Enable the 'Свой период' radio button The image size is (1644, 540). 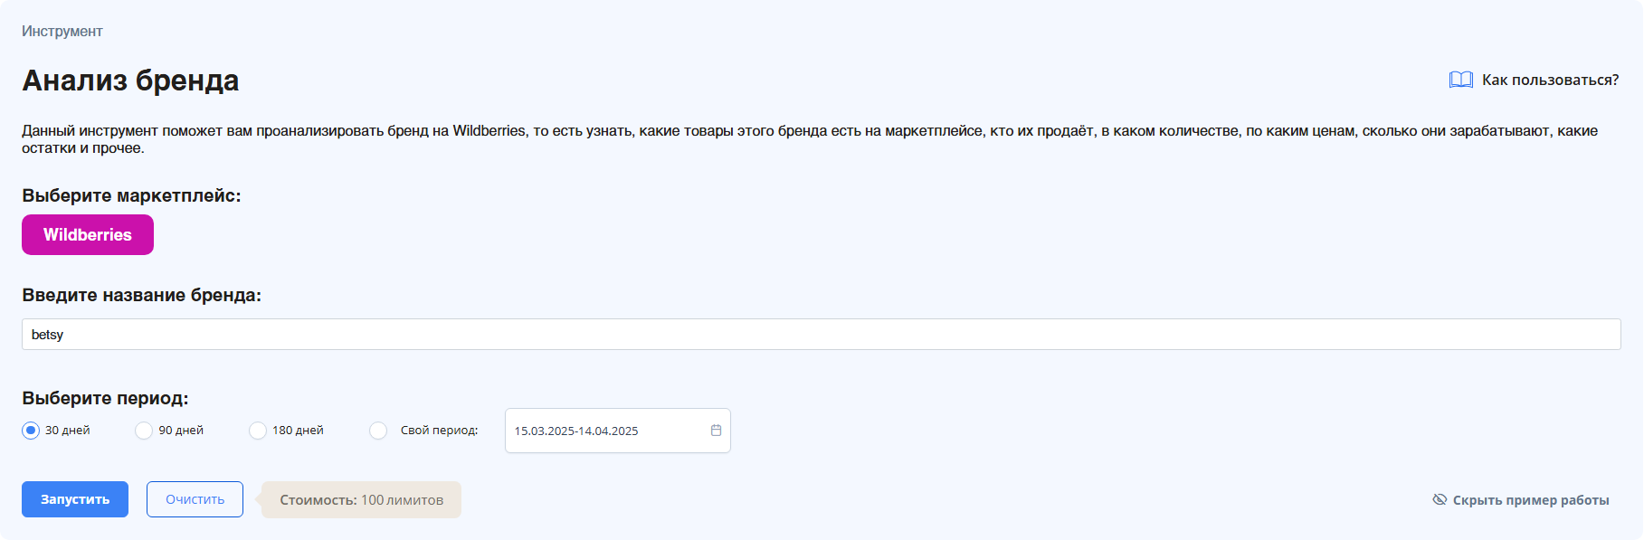coord(378,431)
